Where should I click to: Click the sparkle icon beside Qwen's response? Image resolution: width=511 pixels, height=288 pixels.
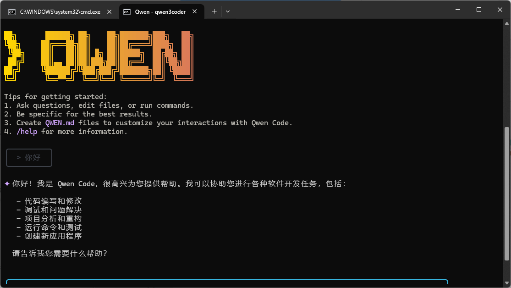coord(6,183)
